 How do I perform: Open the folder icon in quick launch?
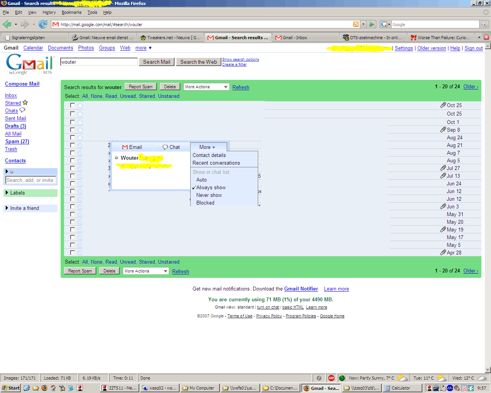click(36, 388)
